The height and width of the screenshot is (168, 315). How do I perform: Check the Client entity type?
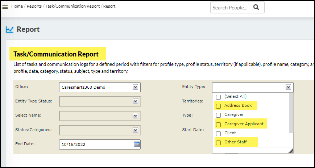[x=218, y=133]
